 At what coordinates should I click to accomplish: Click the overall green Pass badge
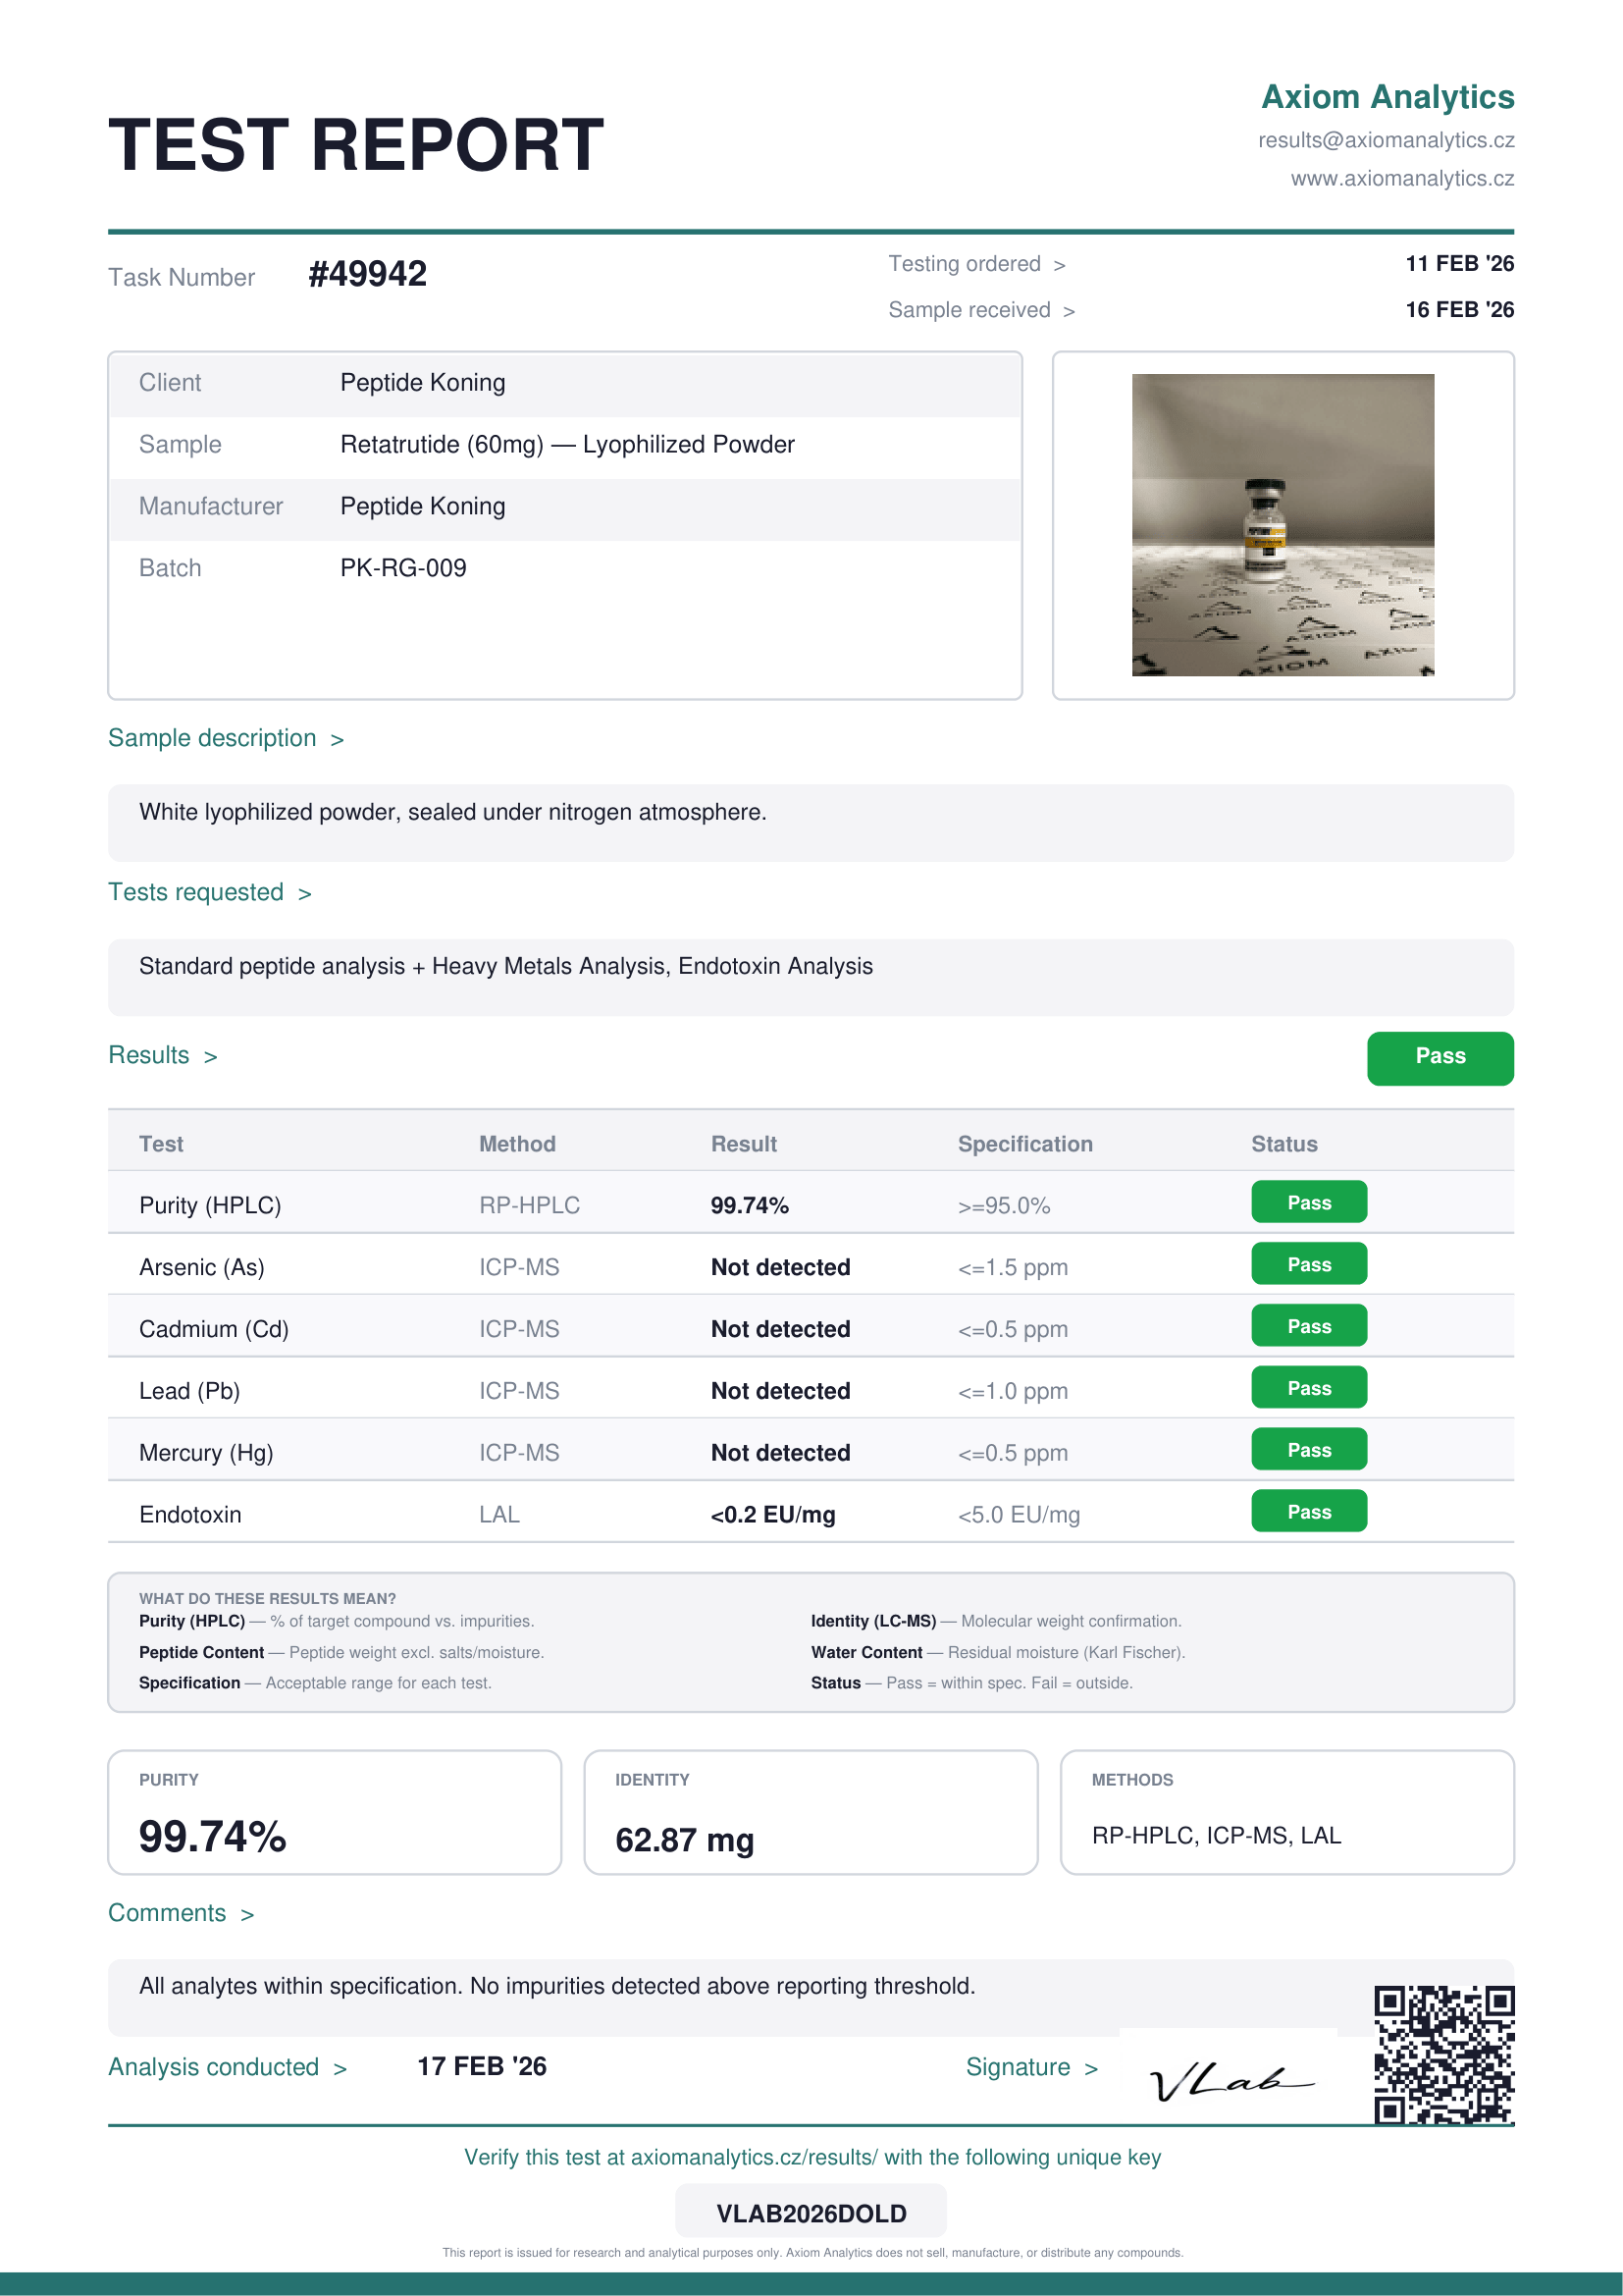1440,1057
